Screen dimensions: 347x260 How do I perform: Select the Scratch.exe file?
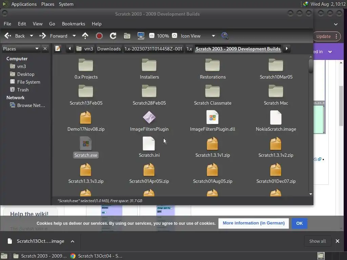pyautogui.click(x=86, y=147)
